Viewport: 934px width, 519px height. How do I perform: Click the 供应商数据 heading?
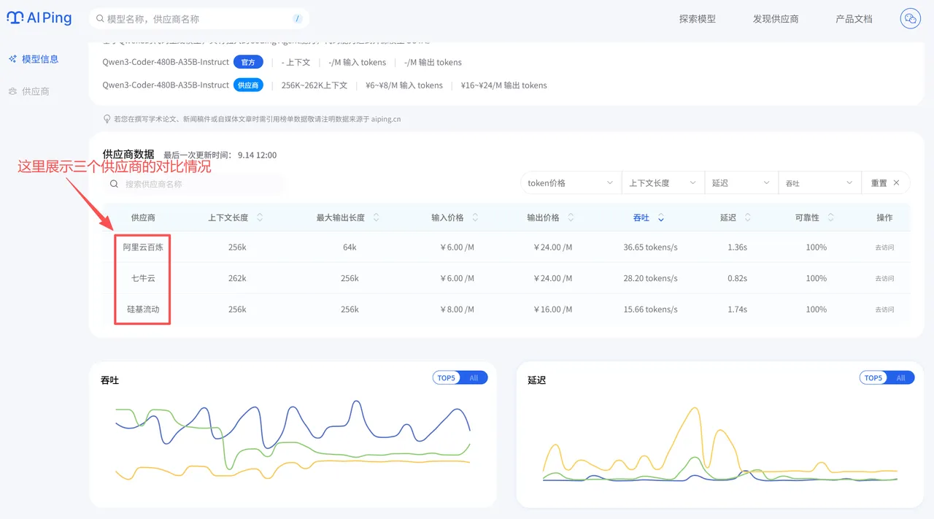[x=128, y=154]
